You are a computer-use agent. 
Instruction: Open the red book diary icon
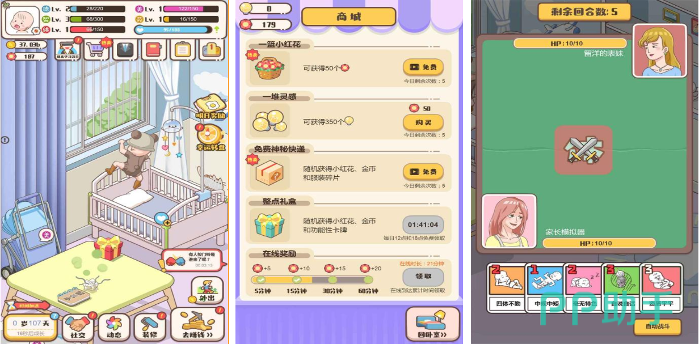[154, 49]
